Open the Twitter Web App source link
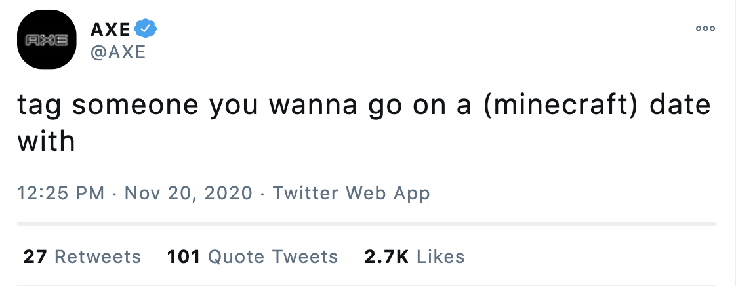The width and height of the screenshot is (736, 286). point(351,193)
